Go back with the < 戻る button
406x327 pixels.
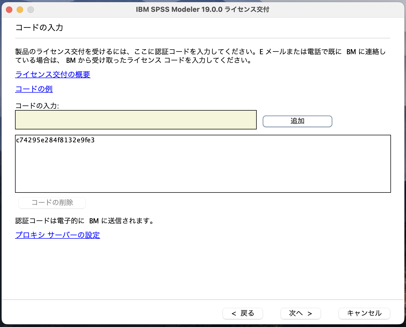coord(243,313)
